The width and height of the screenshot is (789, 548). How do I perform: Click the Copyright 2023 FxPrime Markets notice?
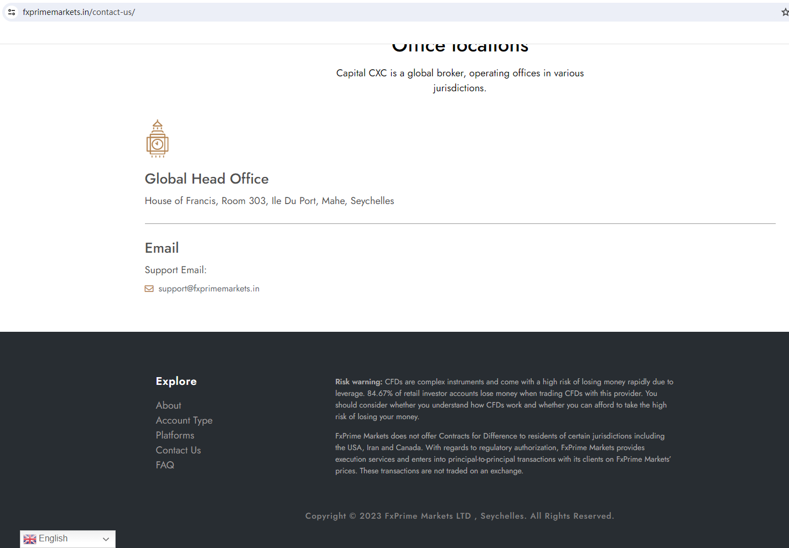(x=460, y=516)
